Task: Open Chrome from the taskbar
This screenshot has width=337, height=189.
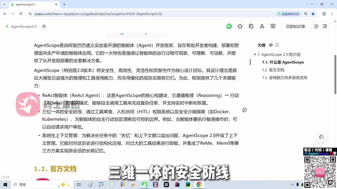Action: click(x=199, y=184)
